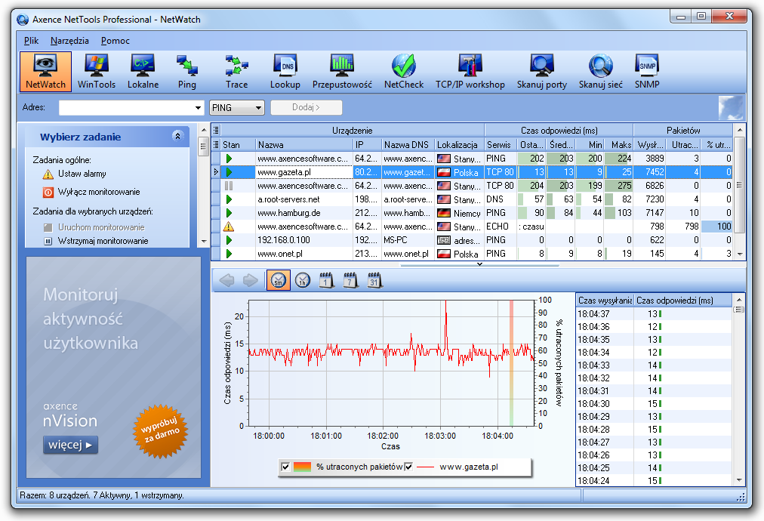Image resolution: width=764 pixels, height=521 pixels.
Task: Select the www.onet.pl device name
Action: point(280,254)
